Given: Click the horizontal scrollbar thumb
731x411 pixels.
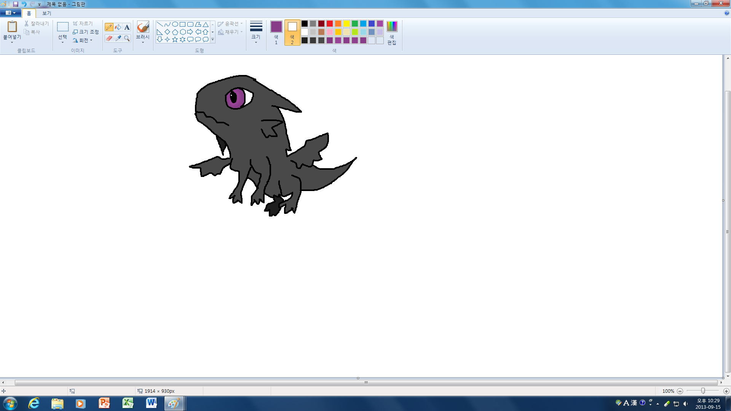Looking at the screenshot, I should pos(366,382).
